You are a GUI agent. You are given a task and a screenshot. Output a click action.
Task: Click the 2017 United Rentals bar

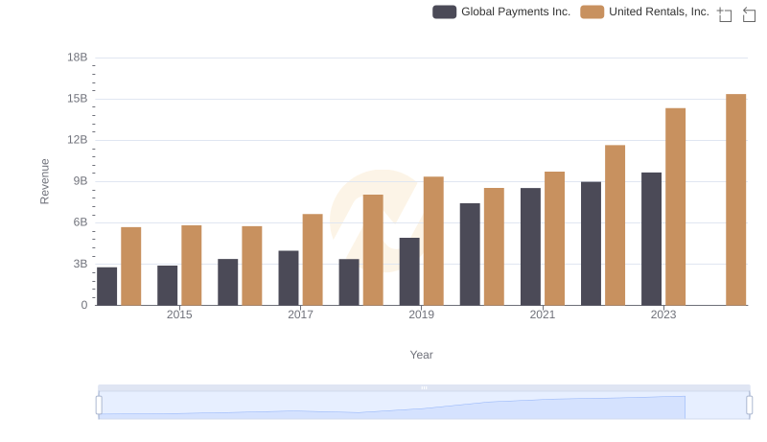[313, 260]
